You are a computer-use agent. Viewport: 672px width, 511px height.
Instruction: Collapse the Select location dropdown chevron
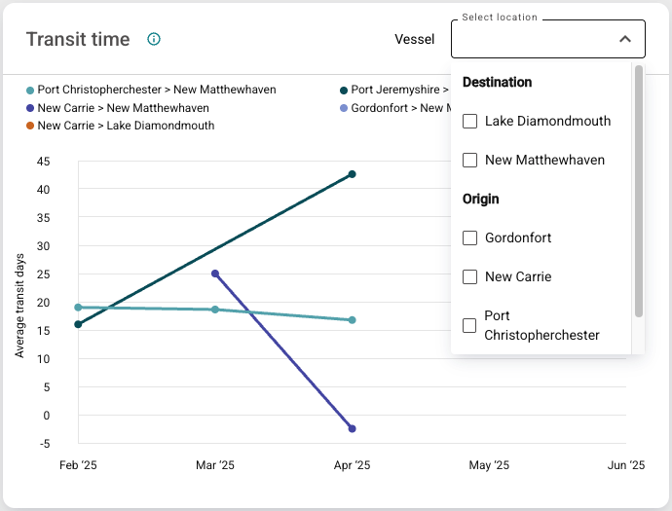click(625, 39)
